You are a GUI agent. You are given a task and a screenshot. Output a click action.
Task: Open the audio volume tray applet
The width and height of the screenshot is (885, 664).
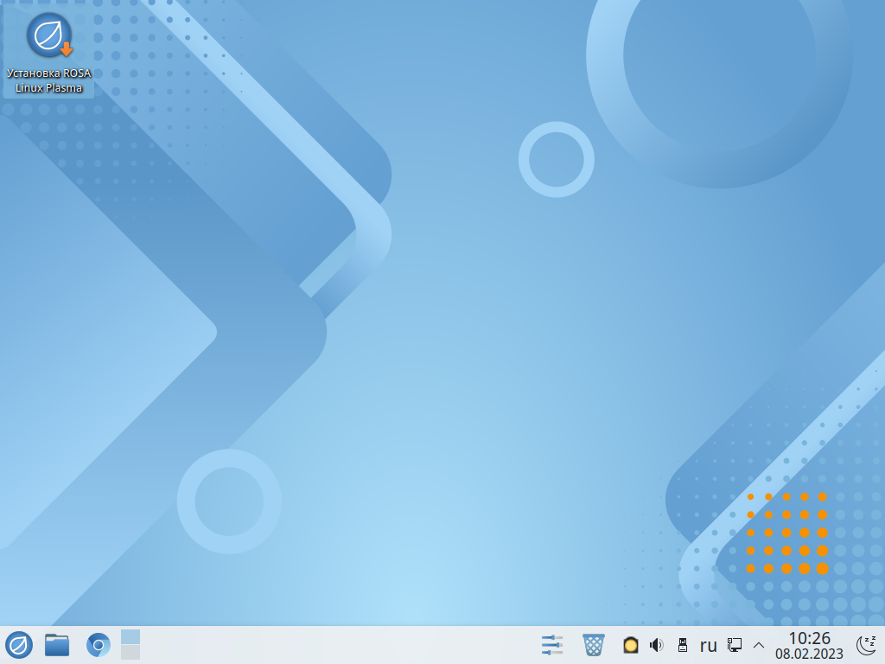click(x=656, y=645)
